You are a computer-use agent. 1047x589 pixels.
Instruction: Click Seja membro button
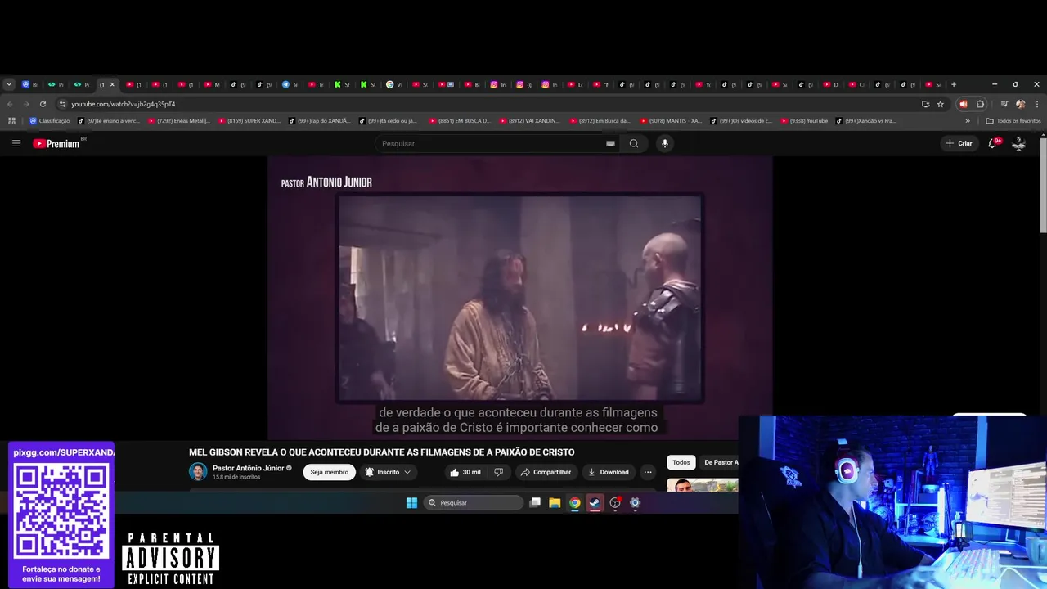[329, 472]
